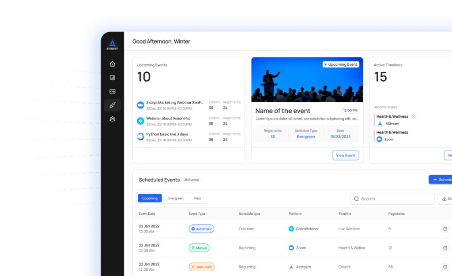Click the action icon at end of Astream row
The image size is (452, 276).
pyautogui.click(x=445, y=267)
